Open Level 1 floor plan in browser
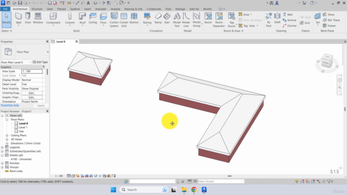Screen dimensions: 347x195 click(23, 127)
